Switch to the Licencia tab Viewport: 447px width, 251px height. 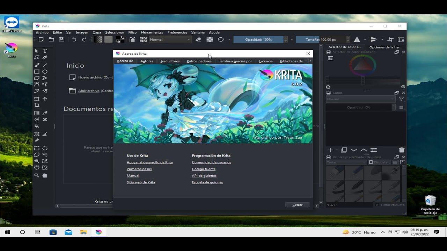[x=266, y=61]
